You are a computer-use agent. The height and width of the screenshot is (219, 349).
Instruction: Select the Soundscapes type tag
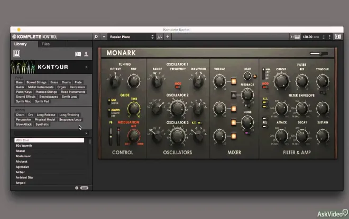49,97
